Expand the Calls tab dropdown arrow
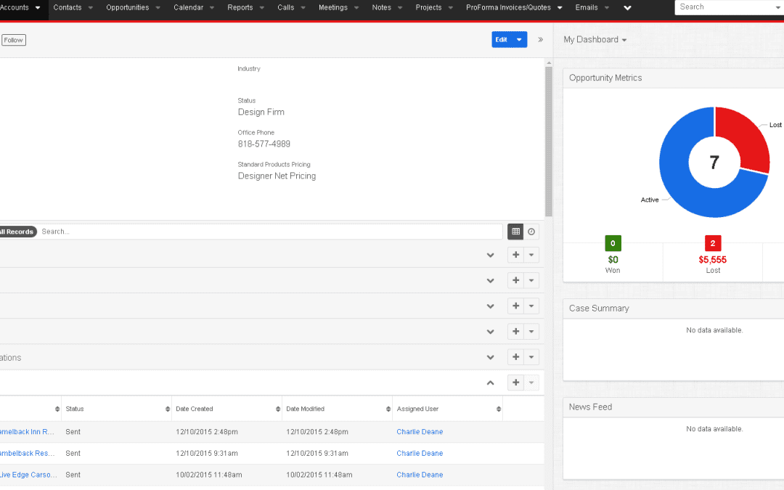 click(303, 8)
